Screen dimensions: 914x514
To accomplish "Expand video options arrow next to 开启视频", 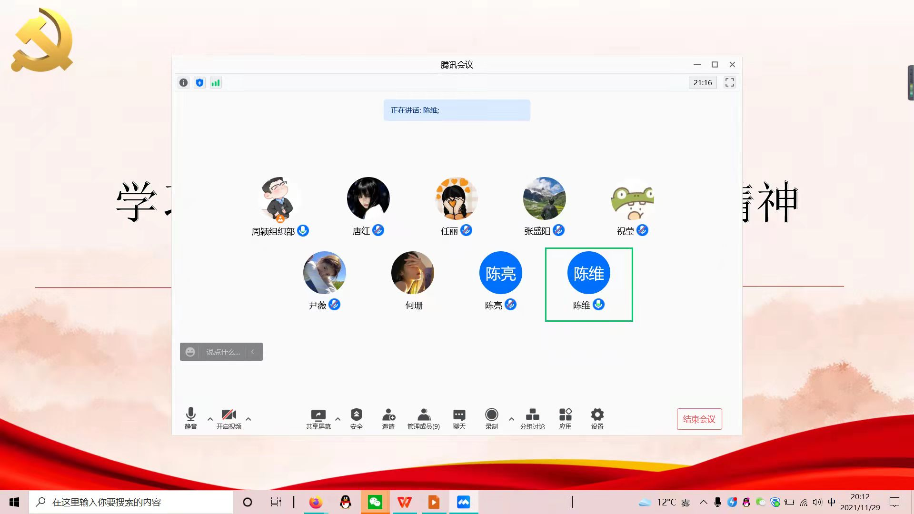I will tap(248, 419).
